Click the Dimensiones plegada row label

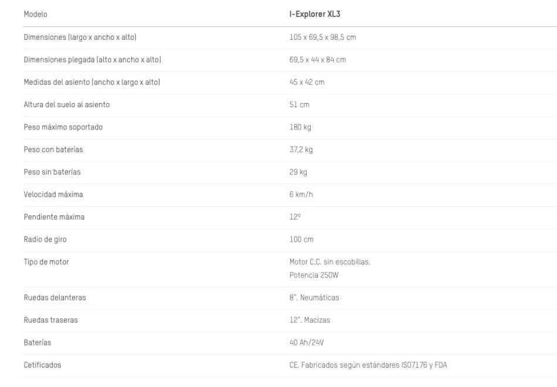(x=92, y=60)
